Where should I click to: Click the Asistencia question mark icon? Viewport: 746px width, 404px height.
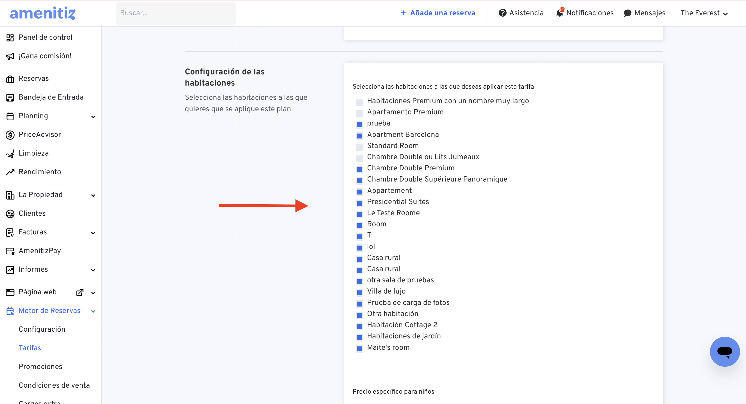(x=502, y=13)
